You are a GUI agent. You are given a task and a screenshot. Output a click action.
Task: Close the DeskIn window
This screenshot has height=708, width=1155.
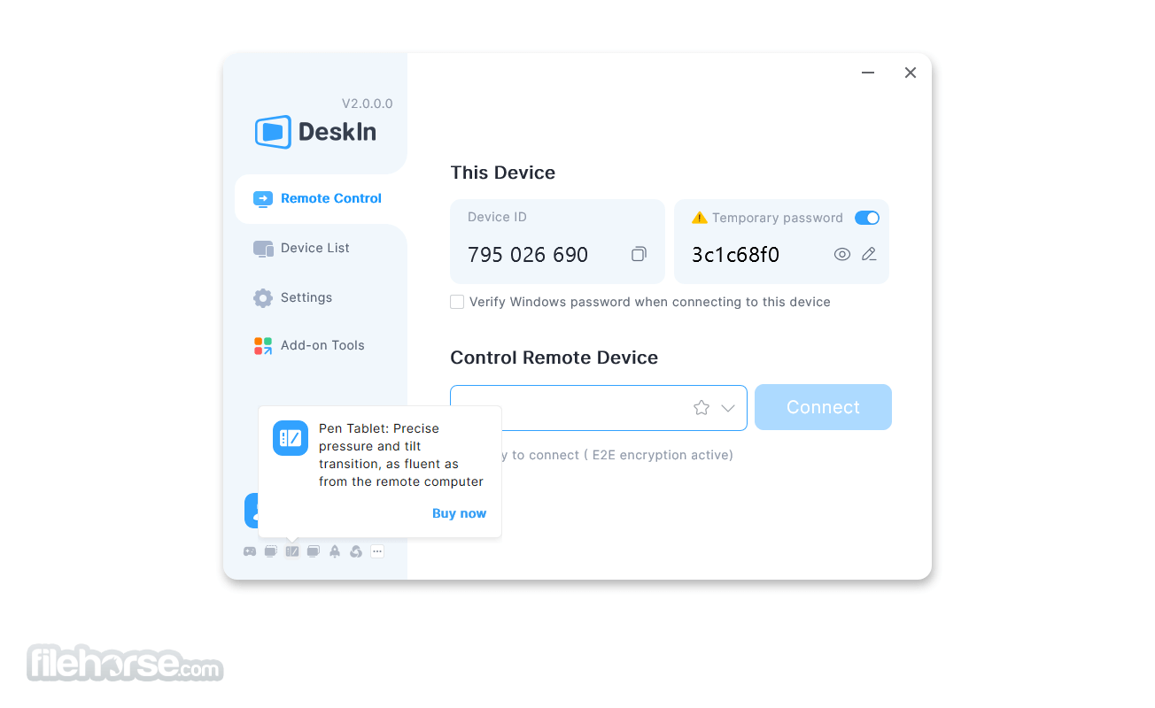click(911, 73)
